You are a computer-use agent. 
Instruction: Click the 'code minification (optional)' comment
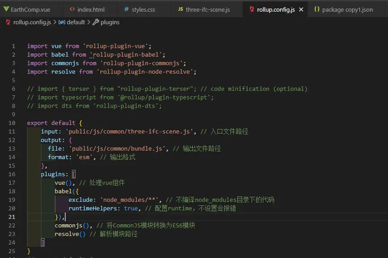tap(259, 89)
